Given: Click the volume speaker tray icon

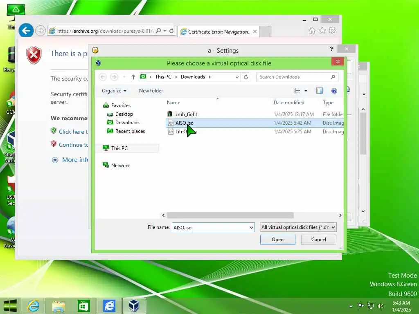Looking at the screenshot, I should pos(381,306).
